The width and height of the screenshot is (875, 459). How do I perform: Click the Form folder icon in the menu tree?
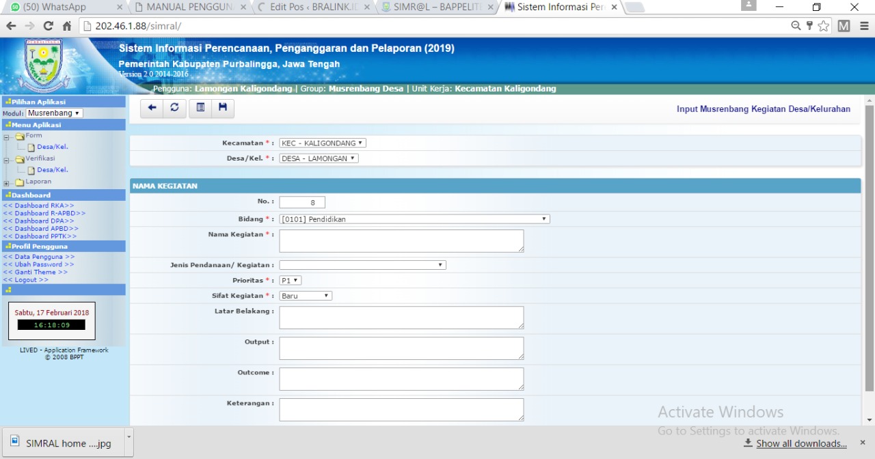20,137
